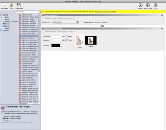Image resolution: width=166 pixels, height=130 pixels.
Task: Open the black Couleur swatch
Action: (56, 46)
